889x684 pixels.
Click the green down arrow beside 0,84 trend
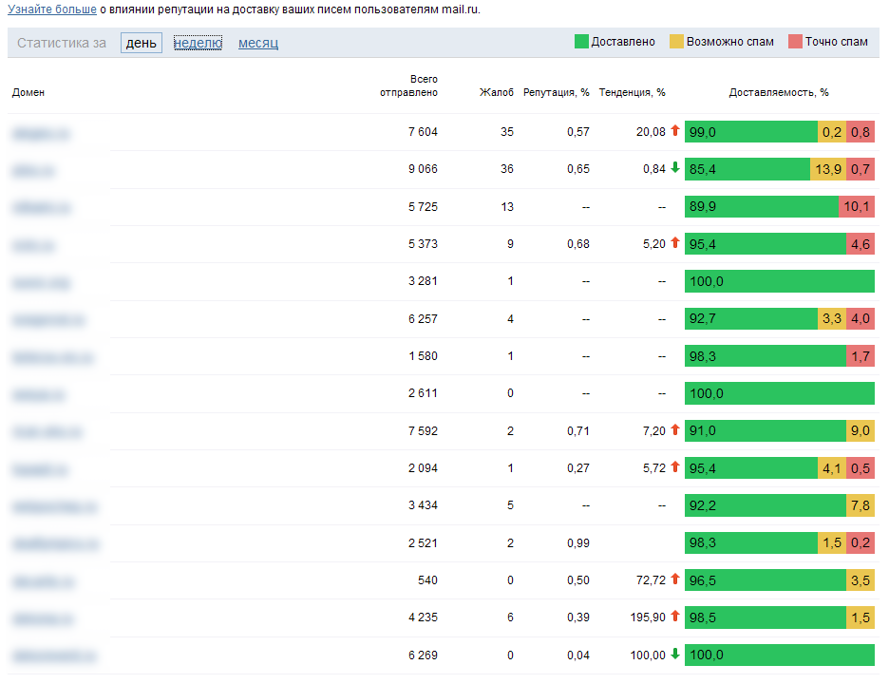[x=675, y=168]
